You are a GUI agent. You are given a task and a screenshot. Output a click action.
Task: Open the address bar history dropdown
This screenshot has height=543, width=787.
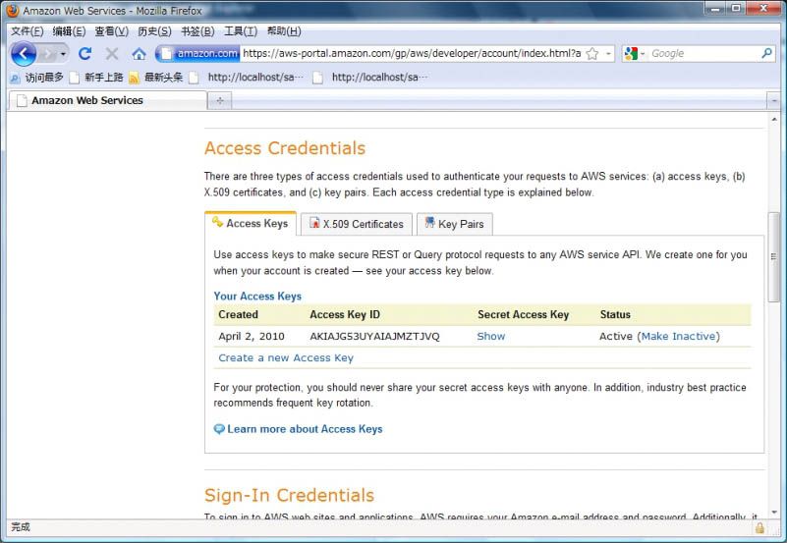[x=608, y=54]
